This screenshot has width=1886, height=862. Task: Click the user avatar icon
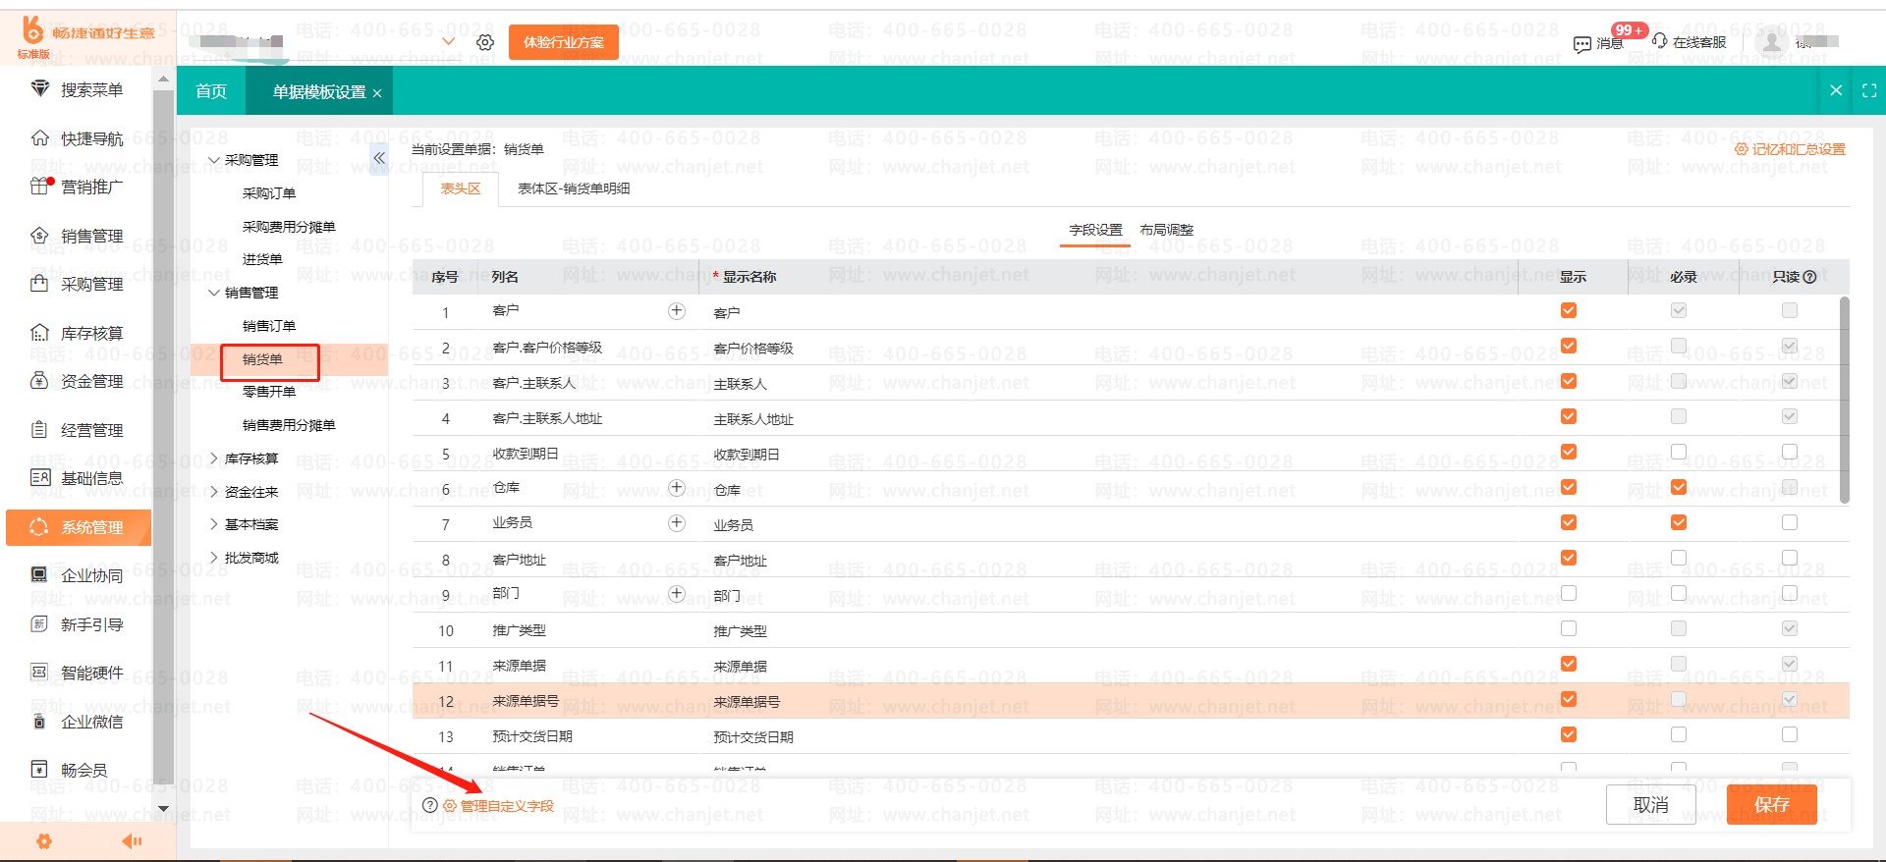tap(1771, 42)
